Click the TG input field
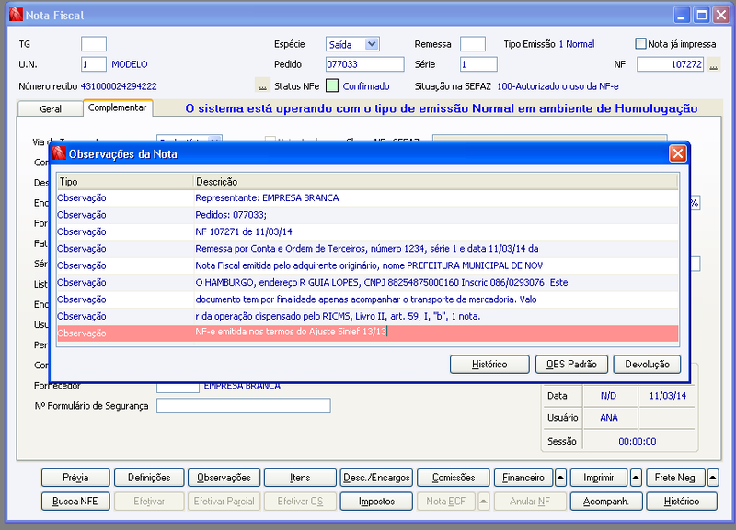The image size is (736, 530). pyautogui.click(x=94, y=44)
